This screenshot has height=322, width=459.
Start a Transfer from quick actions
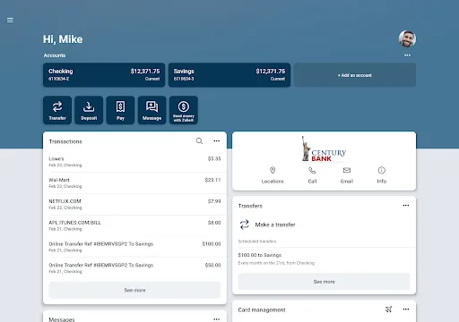point(57,110)
